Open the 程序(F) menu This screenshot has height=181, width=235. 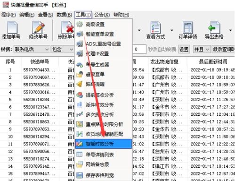tap(8, 15)
